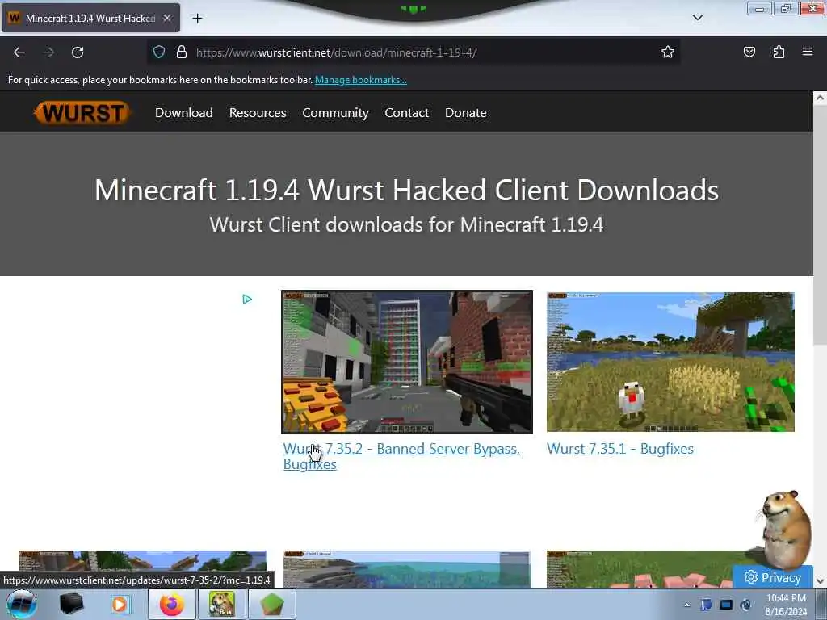
Task: Open the Pocket save icon
Action: pyautogui.click(x=749, y=52)
